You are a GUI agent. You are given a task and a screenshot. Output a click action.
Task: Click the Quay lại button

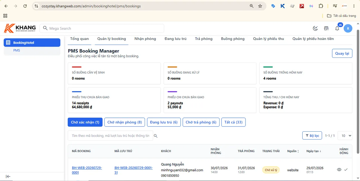tap(342, 53)
